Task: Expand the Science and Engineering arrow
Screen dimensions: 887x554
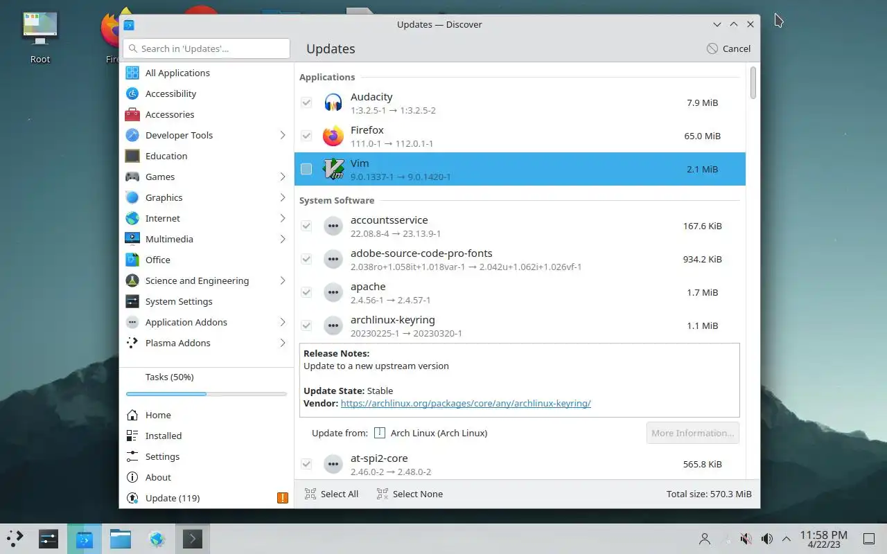Action: [x=283, y=280]
